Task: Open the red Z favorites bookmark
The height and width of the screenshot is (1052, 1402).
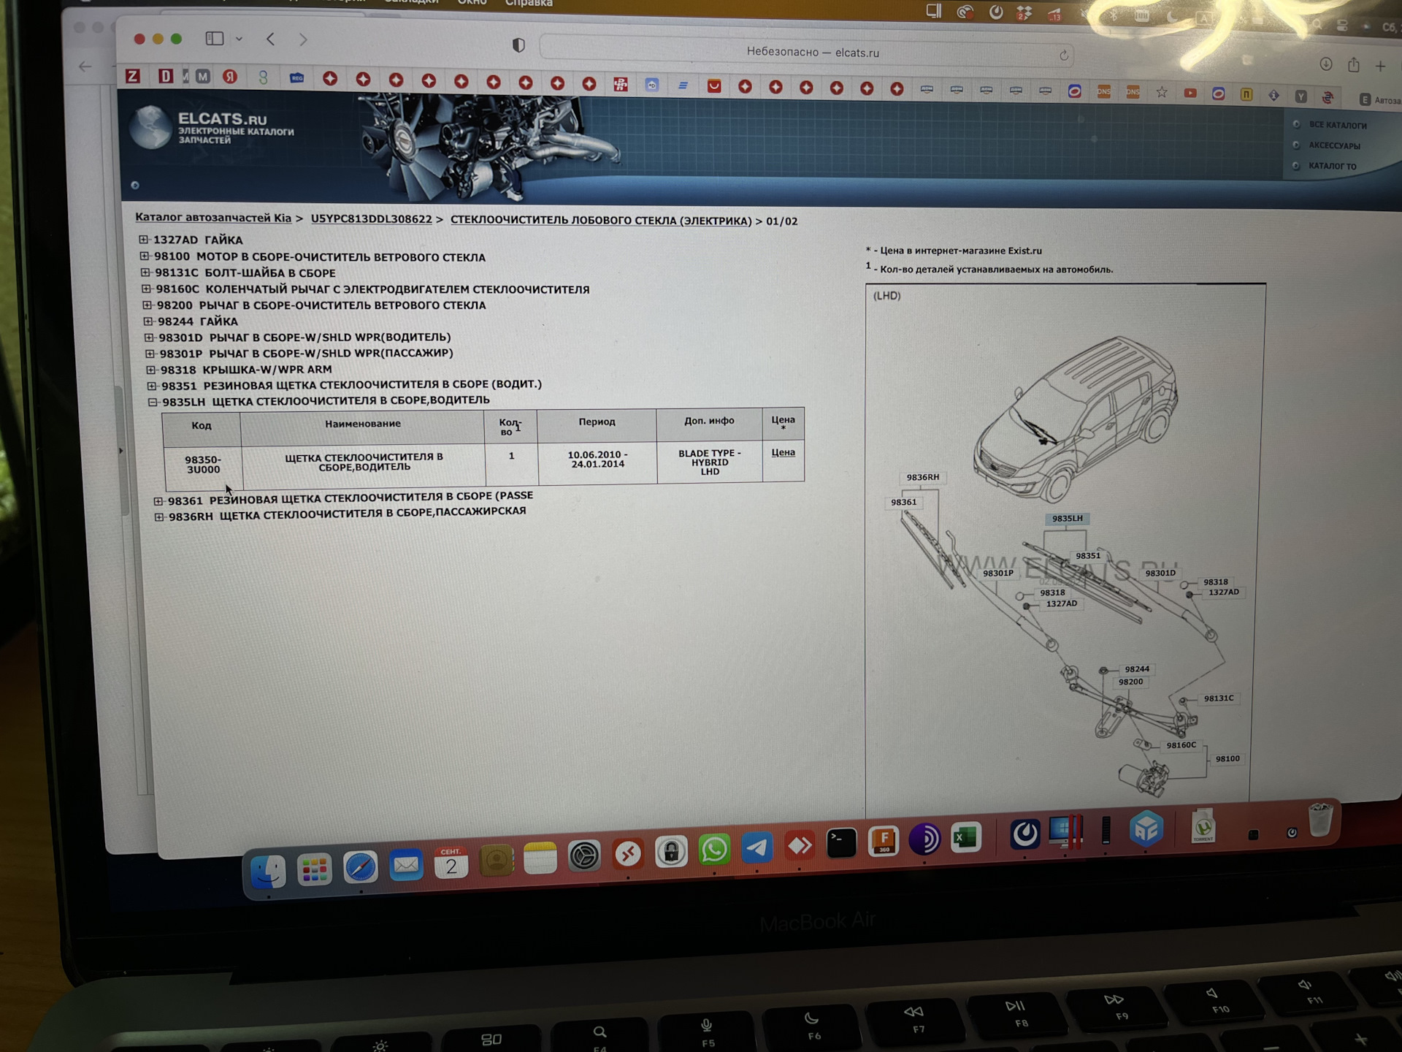Action: (132, 76)
